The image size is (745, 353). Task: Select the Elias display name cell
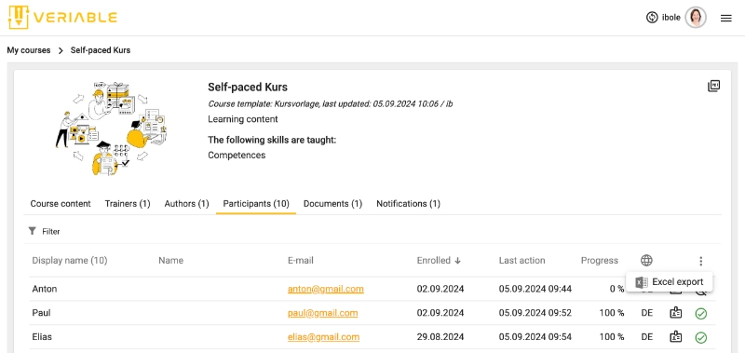pos(42,337)
